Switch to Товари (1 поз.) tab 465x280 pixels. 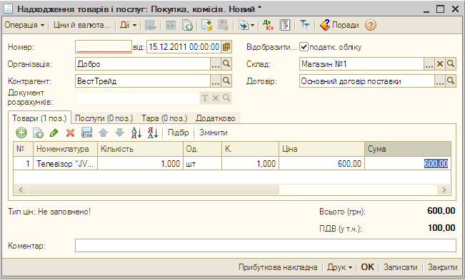coord(39,118)
